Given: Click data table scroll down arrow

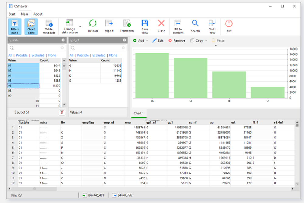Looking at the screenshot, I should coord(297,184).
